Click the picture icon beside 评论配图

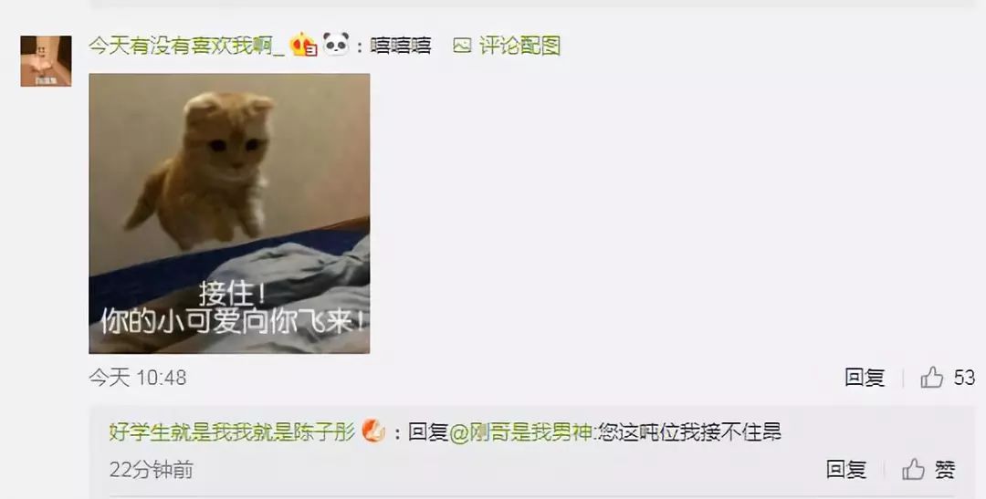point(462,46)
